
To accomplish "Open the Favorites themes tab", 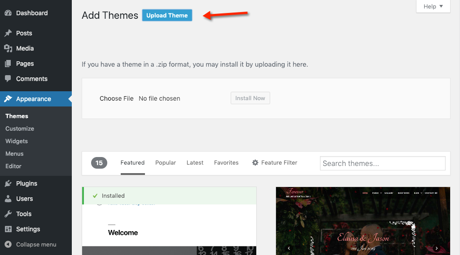I will click(226, 163).
